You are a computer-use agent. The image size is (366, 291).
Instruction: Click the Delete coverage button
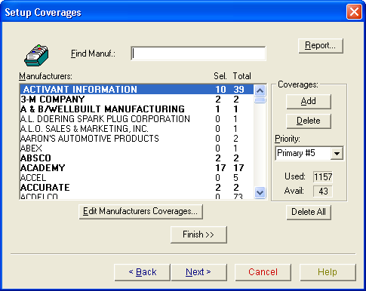309,121
